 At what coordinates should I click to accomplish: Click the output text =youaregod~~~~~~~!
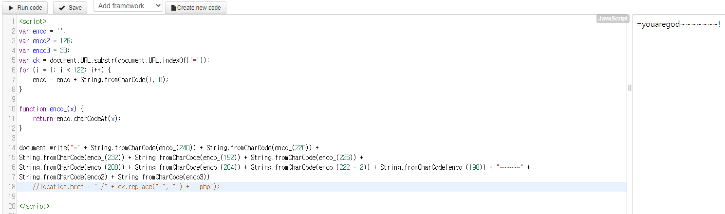point(678,24)
